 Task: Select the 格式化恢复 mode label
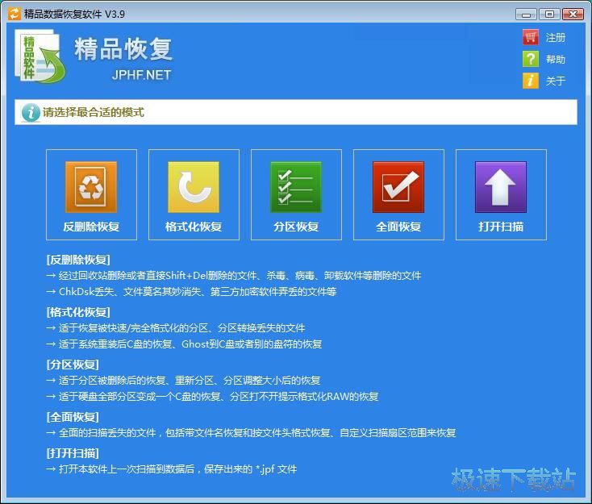[x=194, y=227]
